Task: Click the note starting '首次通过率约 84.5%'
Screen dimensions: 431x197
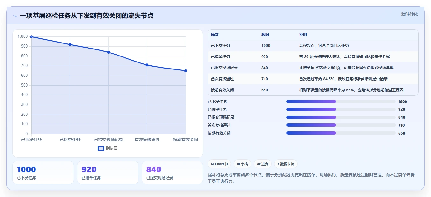Action: coord(343,79)
